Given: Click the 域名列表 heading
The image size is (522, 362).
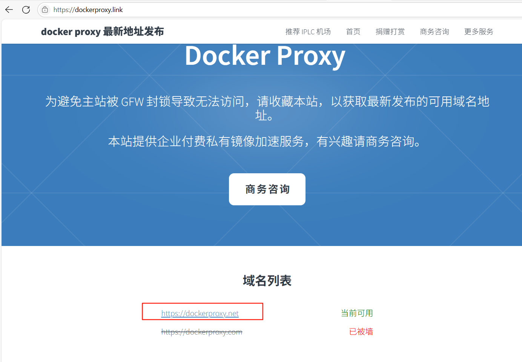Looking at the screenshot, I should coord(267,281).
